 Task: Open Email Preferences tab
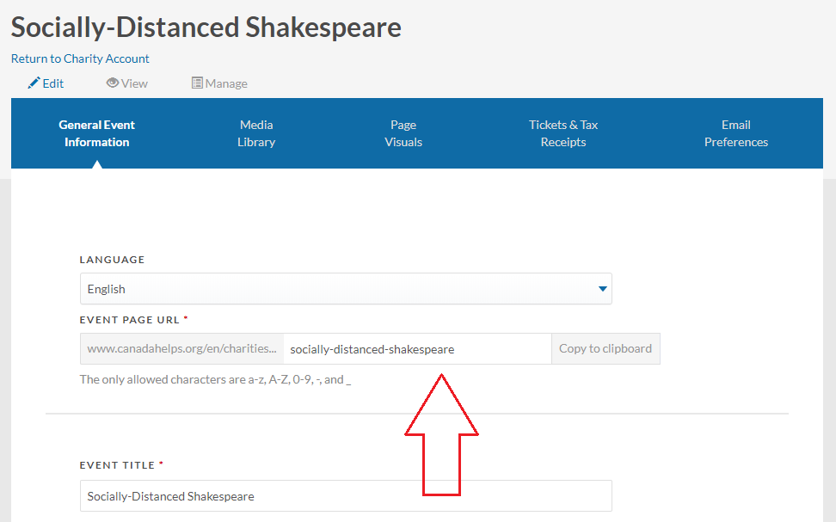[735, 133]
